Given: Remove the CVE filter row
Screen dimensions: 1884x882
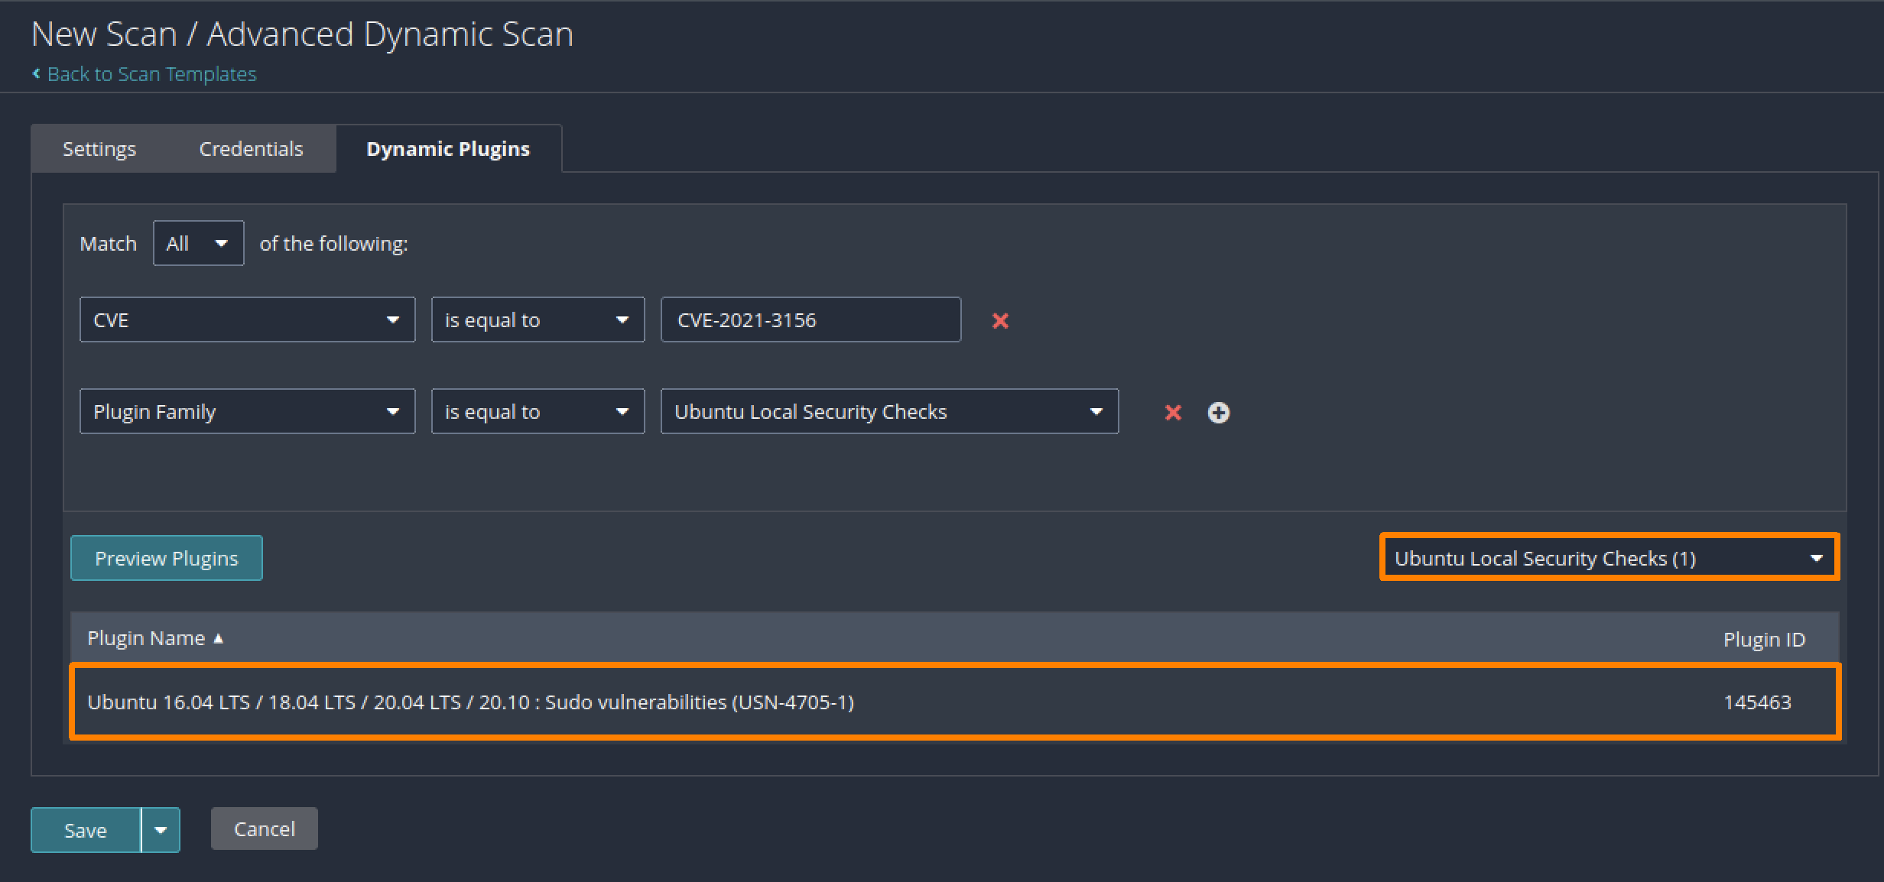Looking at the screenshot, I should (1000, 321).
